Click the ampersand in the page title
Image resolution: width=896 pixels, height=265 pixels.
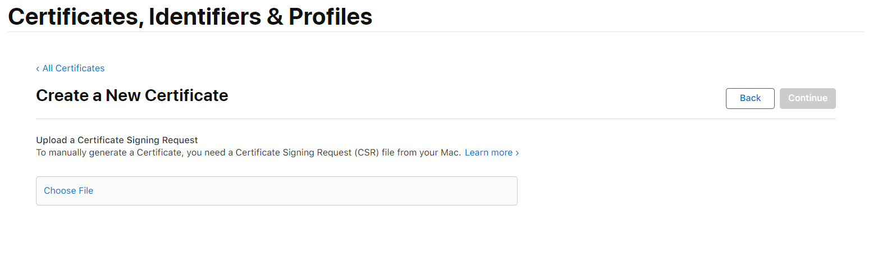275,17
